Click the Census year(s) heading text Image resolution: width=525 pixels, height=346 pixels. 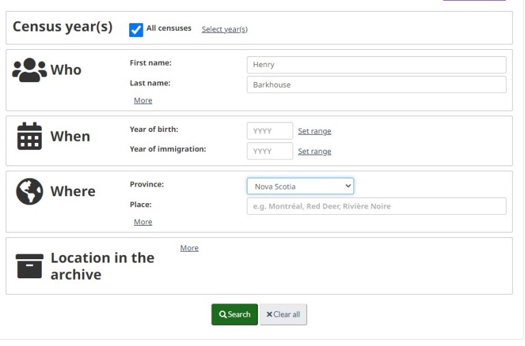[x=63, y=27]
